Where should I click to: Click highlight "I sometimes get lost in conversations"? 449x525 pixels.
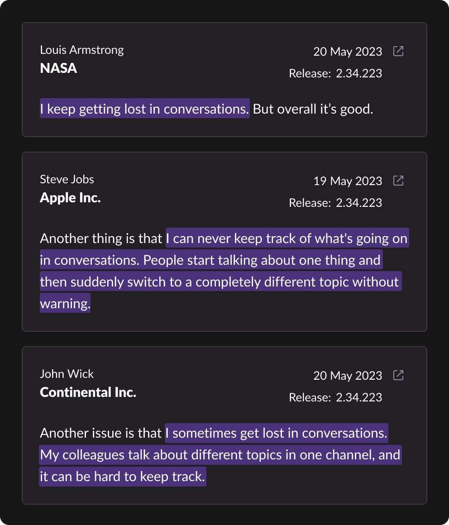click(x=277, y=433)
